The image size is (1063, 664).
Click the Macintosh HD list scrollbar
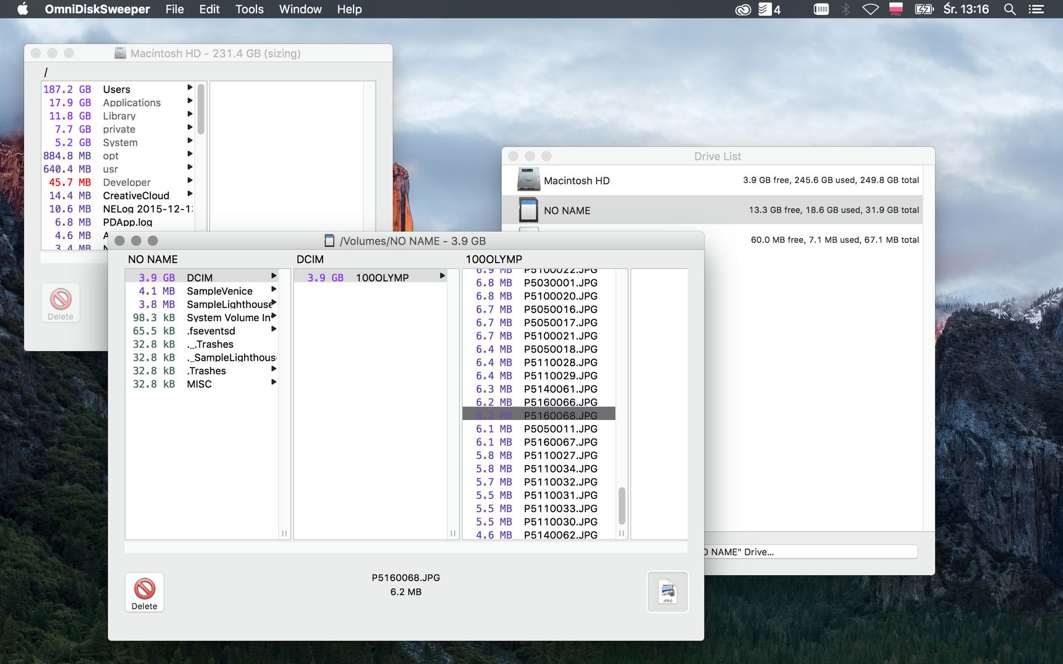click(201, 109)
